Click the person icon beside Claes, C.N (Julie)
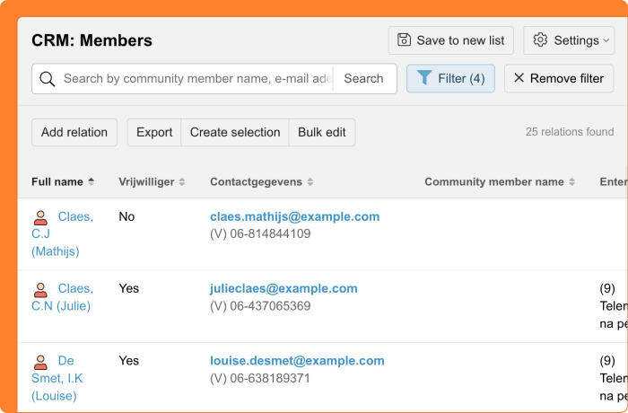The height and width of the screenshot is (413, 628). [40, 289]
